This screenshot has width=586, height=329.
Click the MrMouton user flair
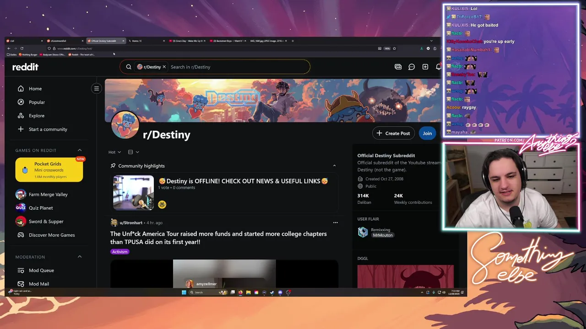[x=383, y=235]
